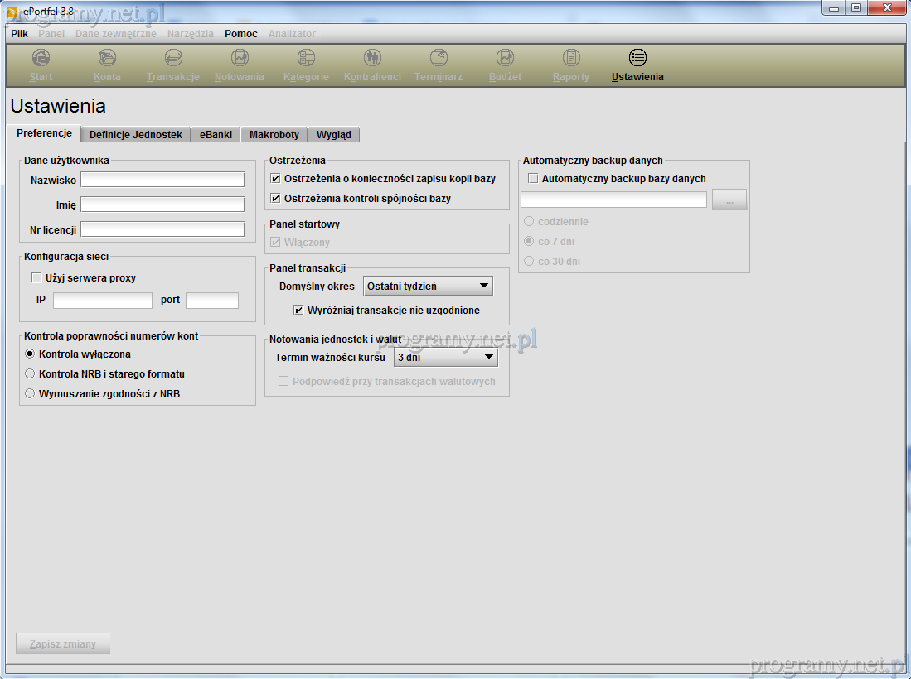Select 'Kontrola NRB i starego formatu' radio

point(31,374)
